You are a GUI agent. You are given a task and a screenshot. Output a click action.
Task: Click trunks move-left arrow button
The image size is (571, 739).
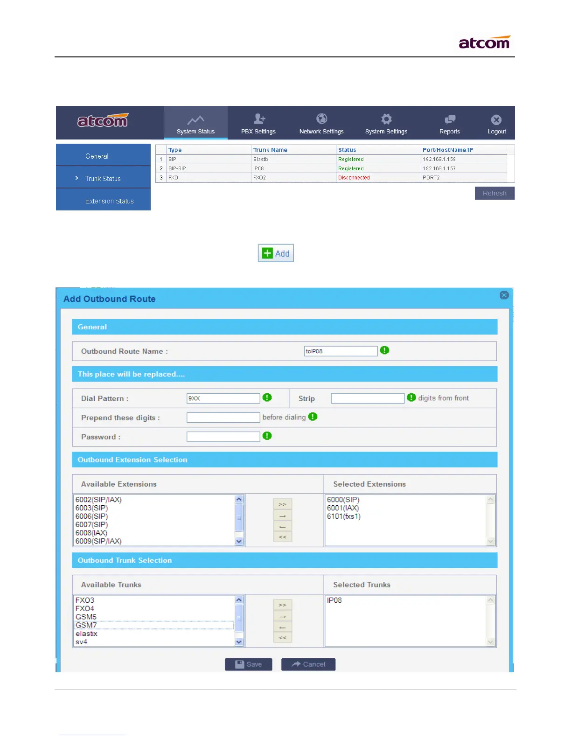(283, 627)
